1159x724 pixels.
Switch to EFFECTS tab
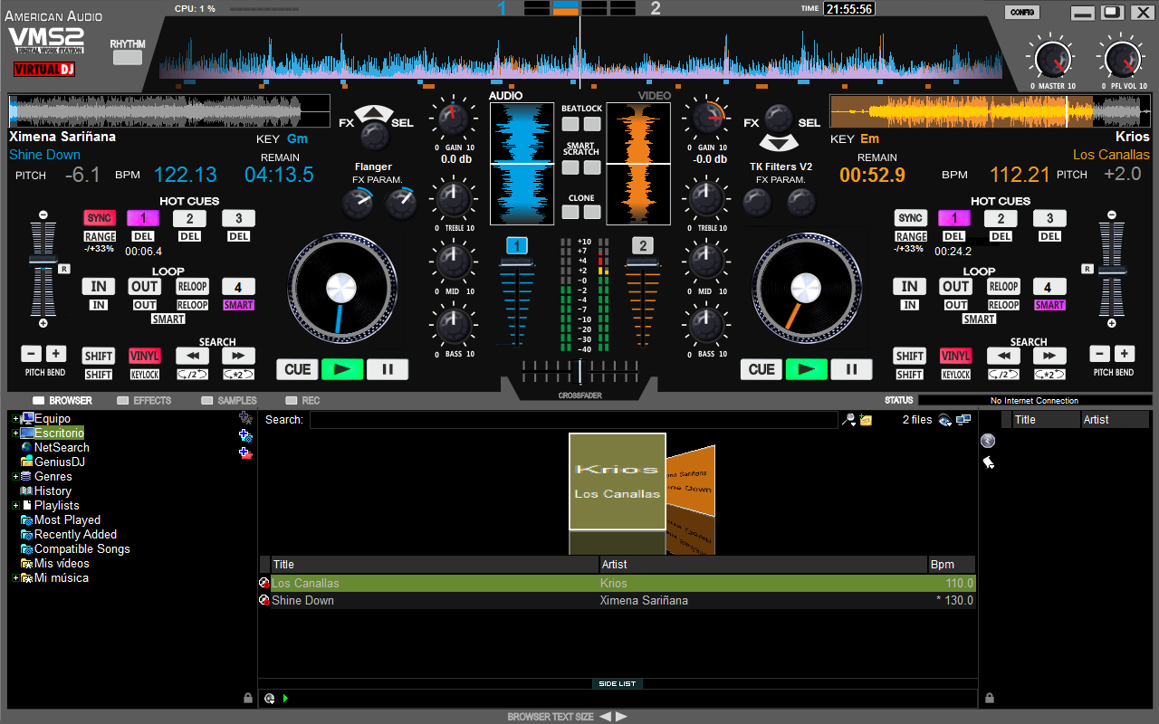pyautogui.click(x=144, y=400)
